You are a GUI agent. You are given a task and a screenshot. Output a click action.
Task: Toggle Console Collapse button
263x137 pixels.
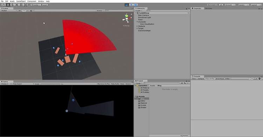[201, 78]
